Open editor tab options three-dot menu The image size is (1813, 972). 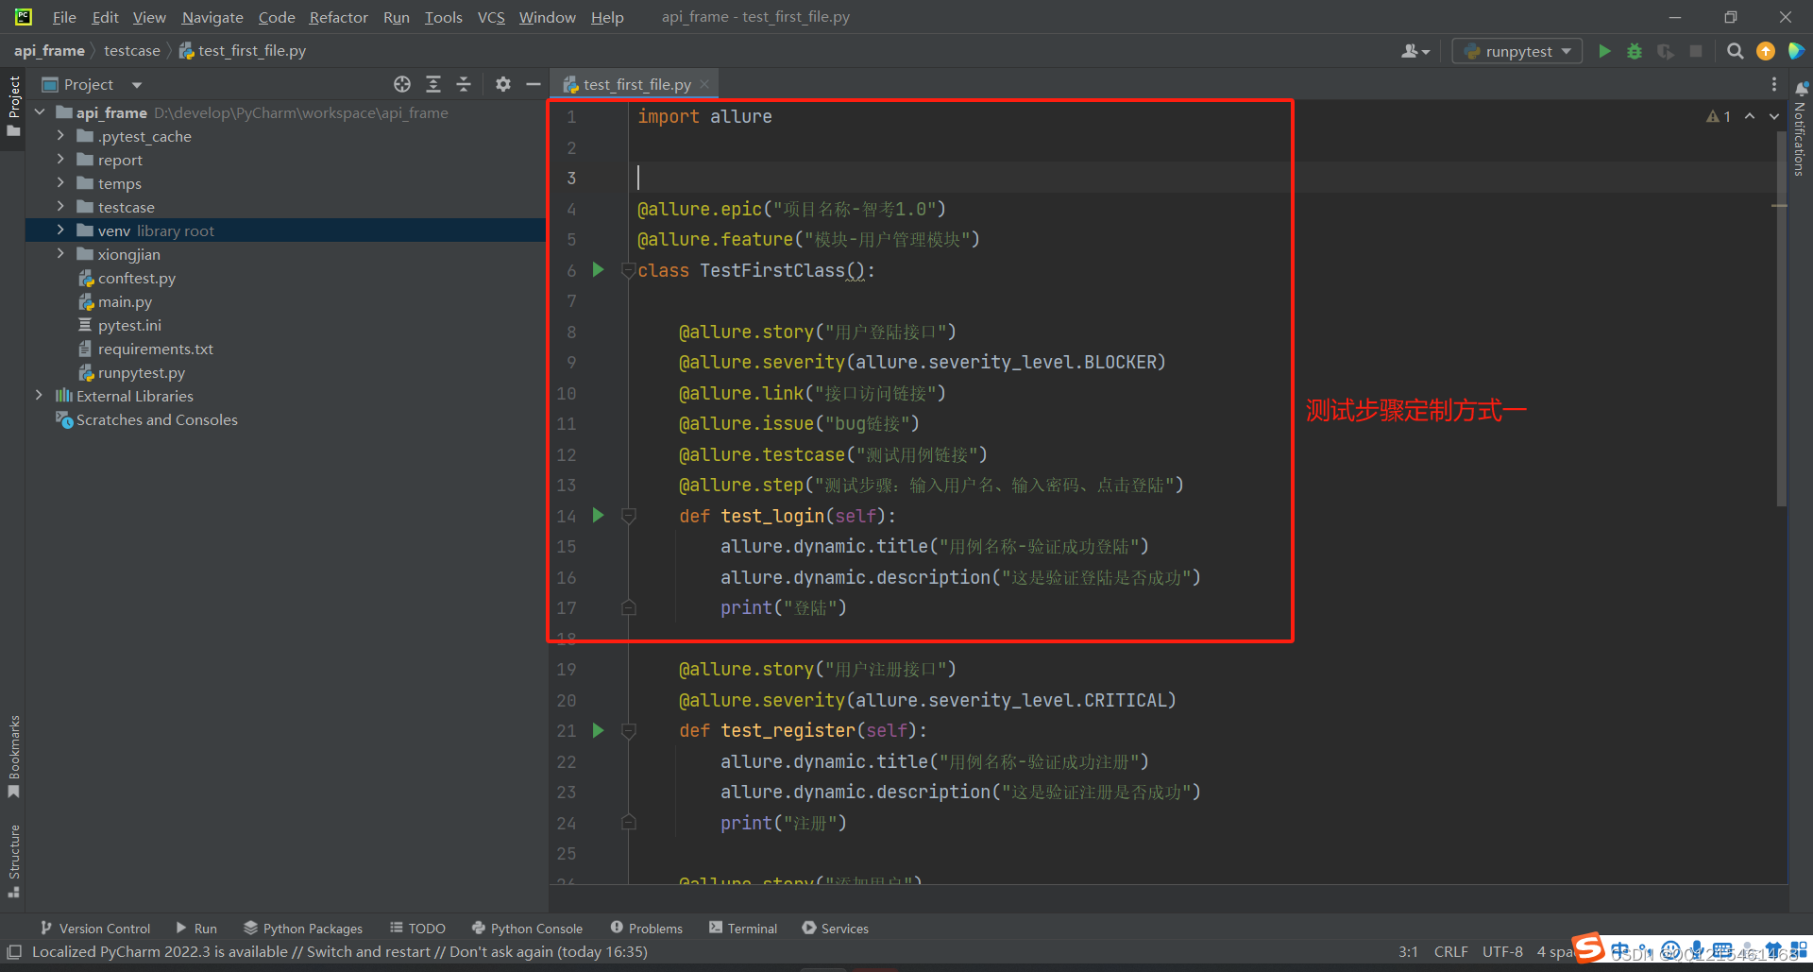[x=1773, y=84]
